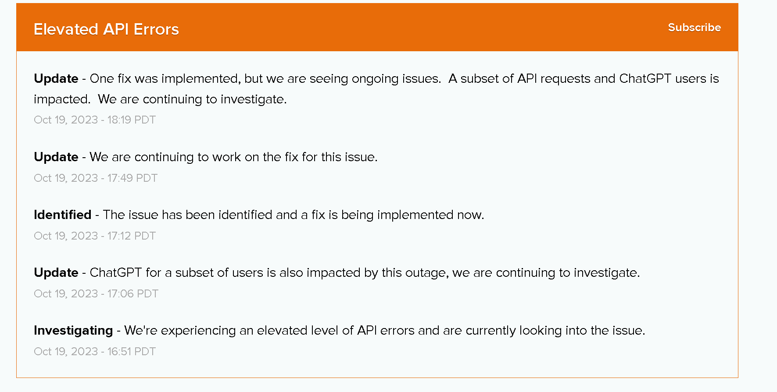Select the timestamp Oct 19, 2023 - 16:51 PDT
Image resolution: width=777 pixels, height=392 pixels.
point(94,351)
